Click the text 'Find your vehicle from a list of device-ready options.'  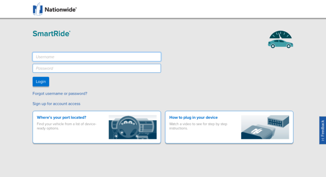coord(67,126)
